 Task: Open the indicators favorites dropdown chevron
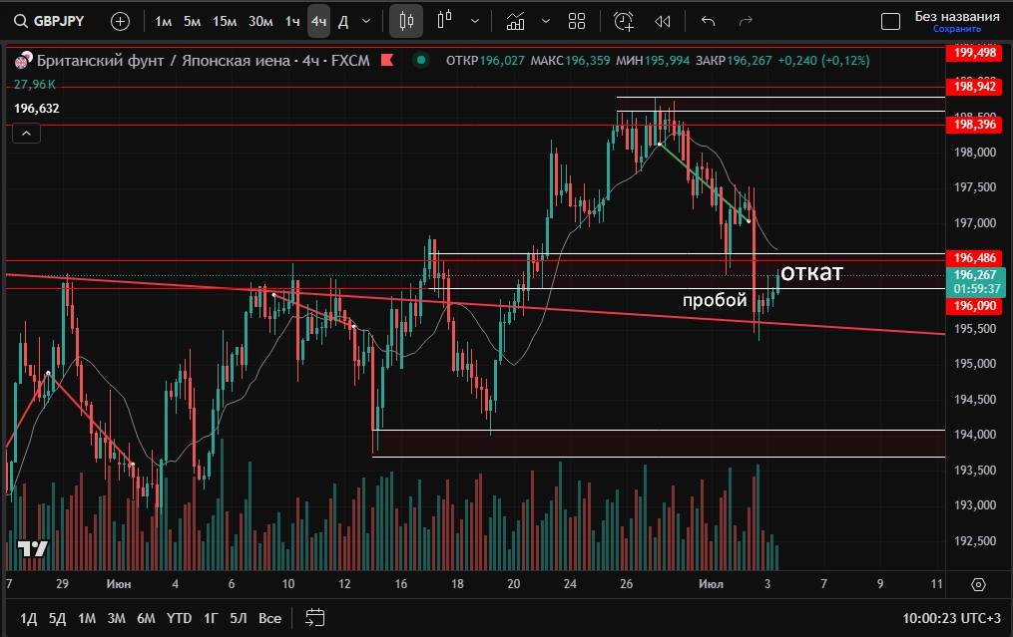click(x=546, y=21)
